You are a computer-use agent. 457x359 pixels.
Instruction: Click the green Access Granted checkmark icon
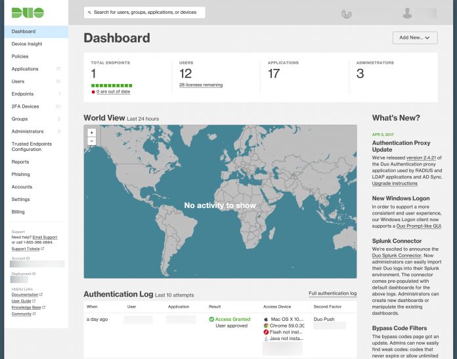211,319
